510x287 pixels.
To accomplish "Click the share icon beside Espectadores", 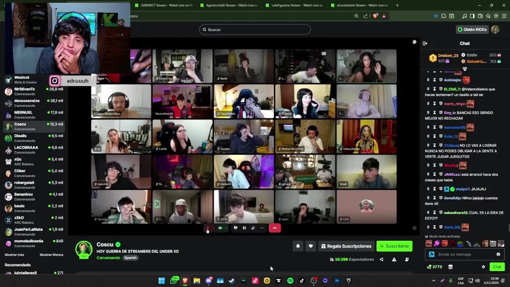I will point(381,259).
